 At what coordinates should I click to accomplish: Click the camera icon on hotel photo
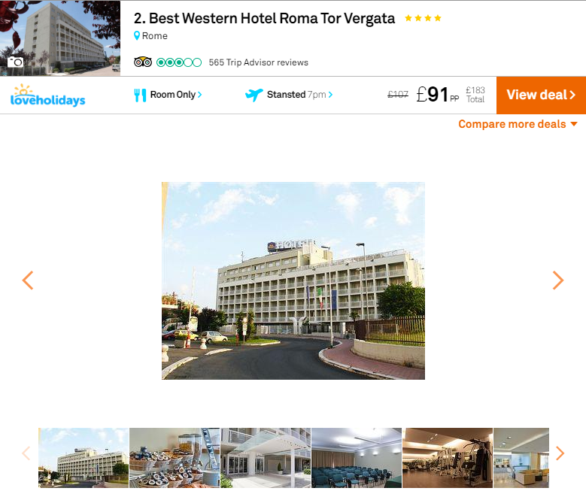click(15, 62)
